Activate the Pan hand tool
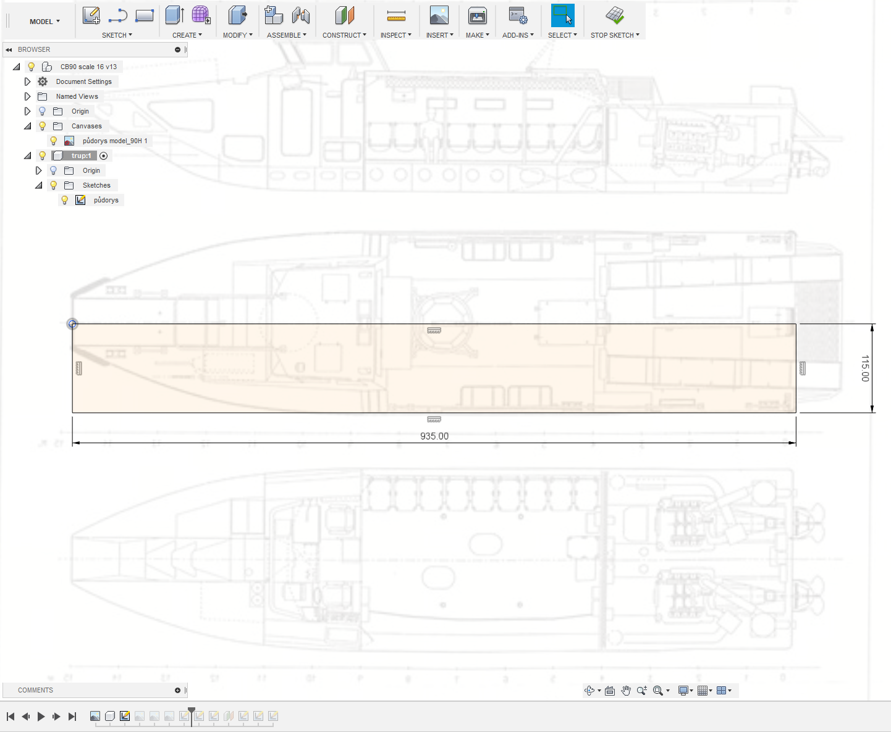This screenshot has width=891, height=732. click(x=626, y=691)
